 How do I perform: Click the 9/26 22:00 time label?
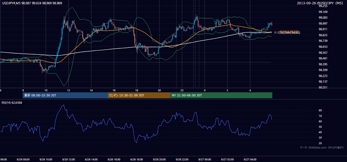(182, 160)
